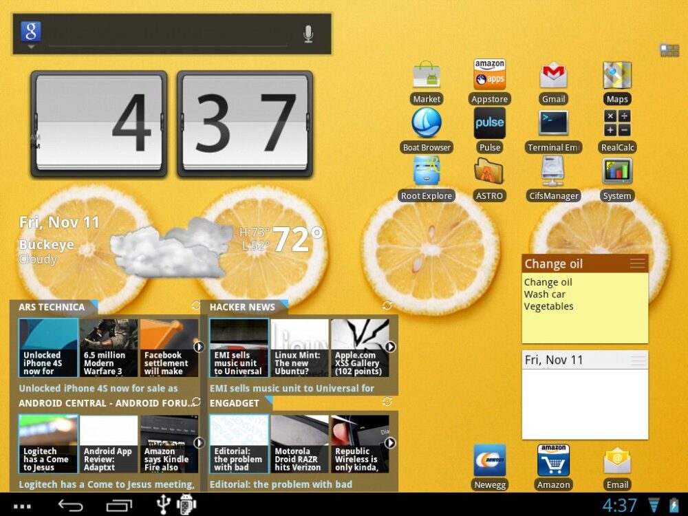Select the ARS TECHNICA feed header
The width and height of the screenshot is (688, 516).
(52, 308)
